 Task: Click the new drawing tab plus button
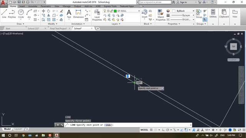tap(98, 28)
